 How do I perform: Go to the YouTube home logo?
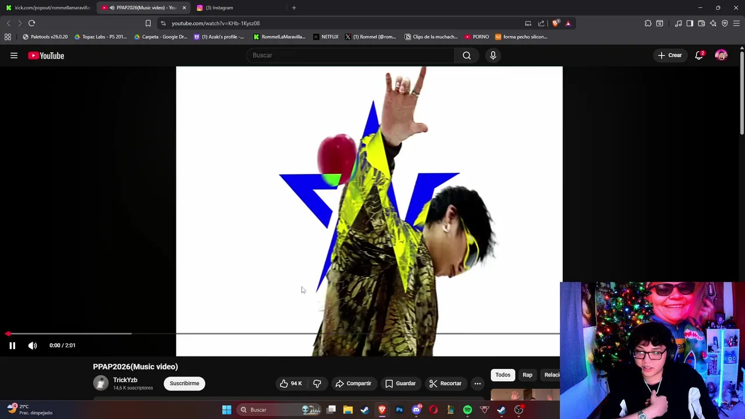coord(46,55)
